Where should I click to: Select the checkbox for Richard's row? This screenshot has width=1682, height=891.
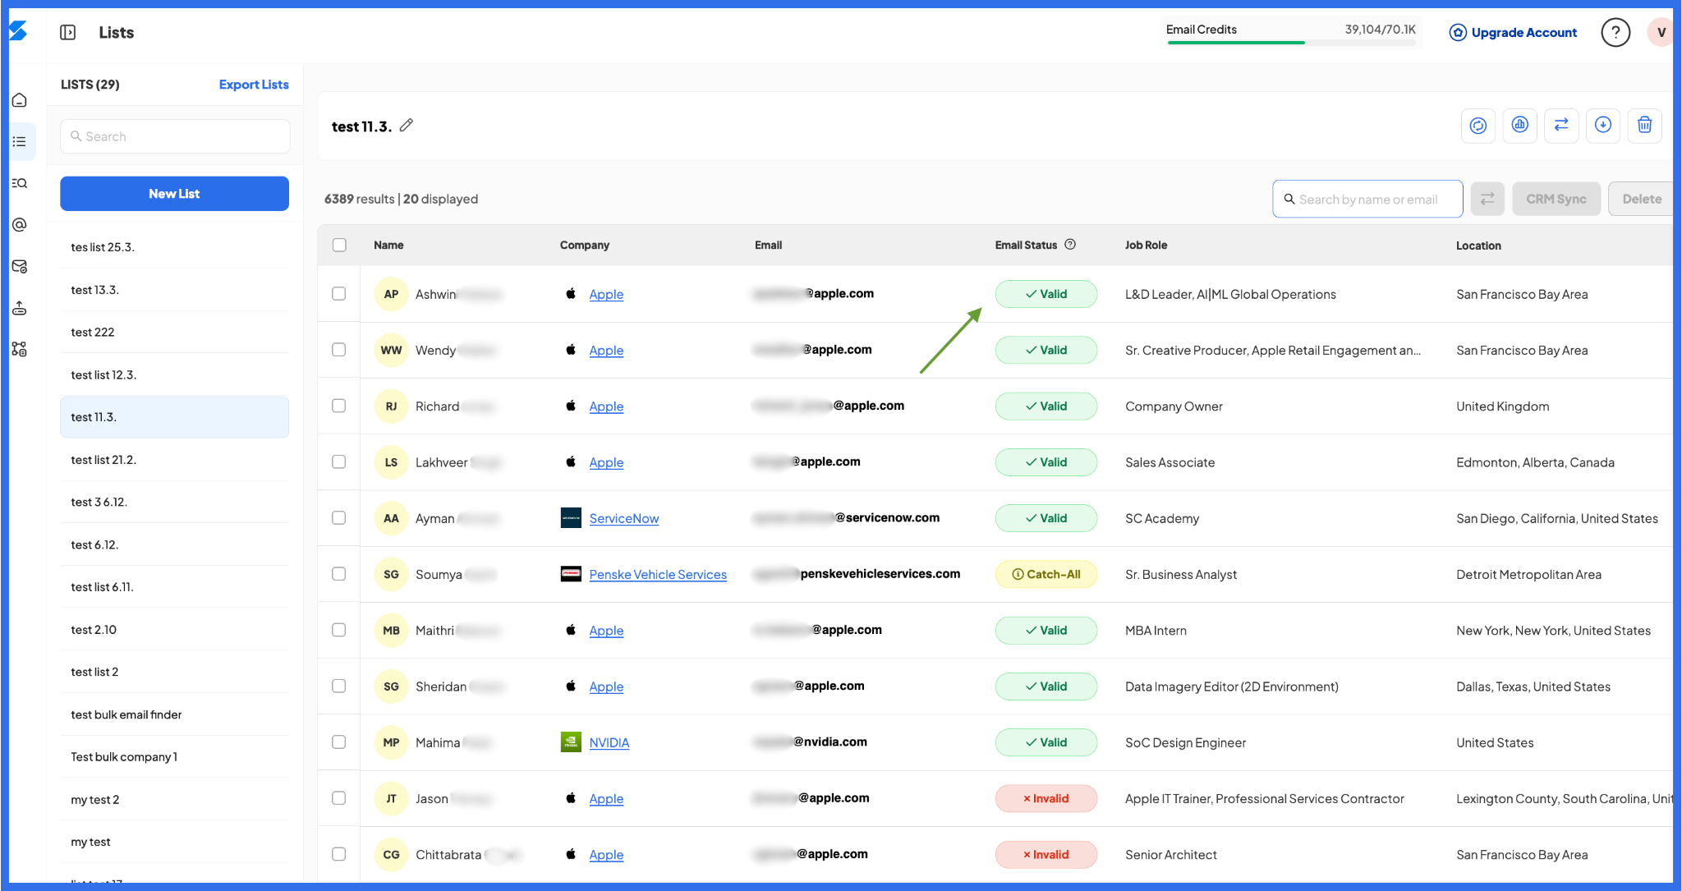pos(338,406)
